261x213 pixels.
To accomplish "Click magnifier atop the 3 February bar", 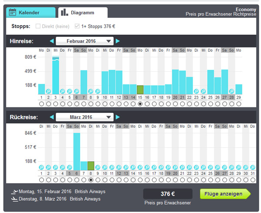I will (x=55, y=57).
